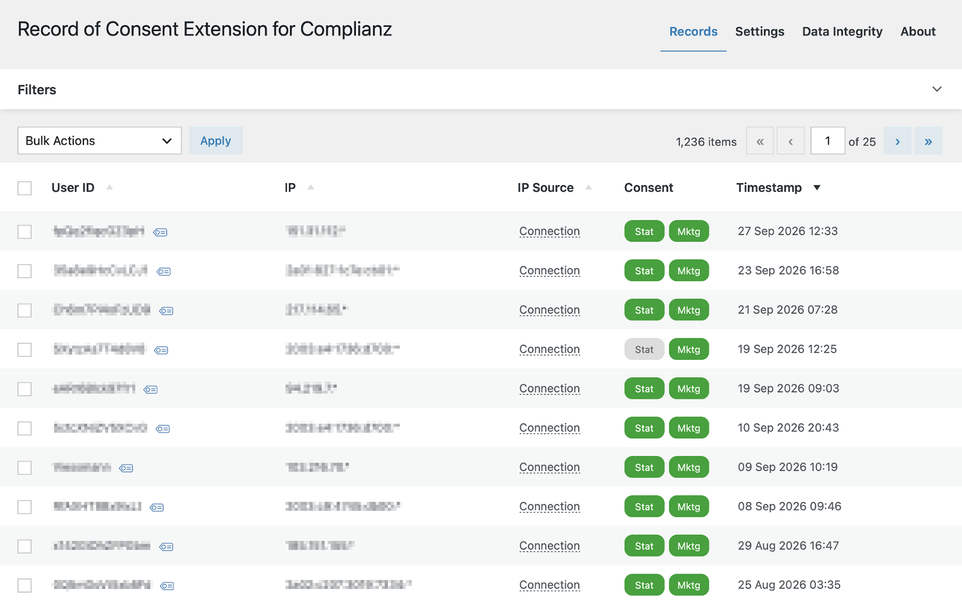The width and height of the screenshot is (962, 601).
Task: Click details icon in 27 Sep 2026 12:33 row
Action: (x=160, y=232)
